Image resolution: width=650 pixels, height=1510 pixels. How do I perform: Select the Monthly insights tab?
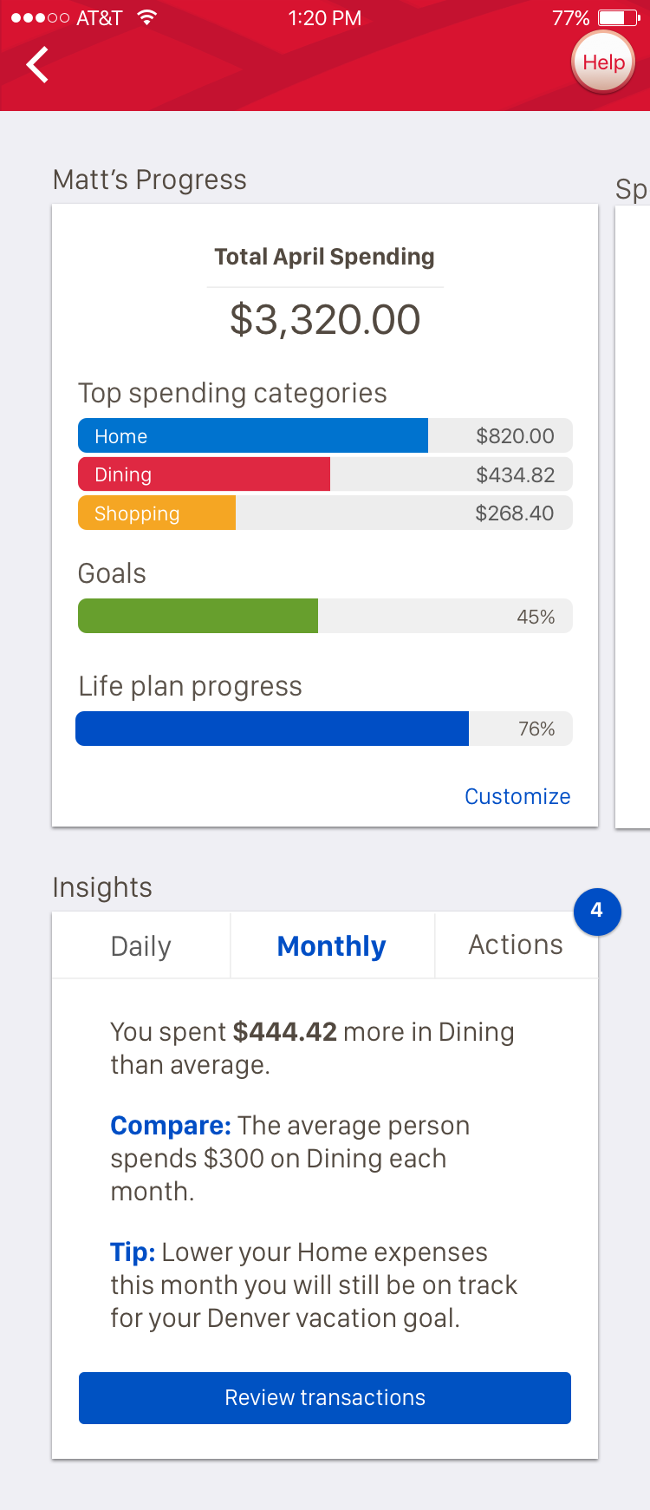click(x=331, y=945)
